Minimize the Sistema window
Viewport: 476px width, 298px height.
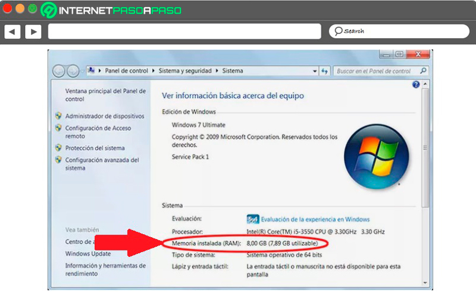386,54
